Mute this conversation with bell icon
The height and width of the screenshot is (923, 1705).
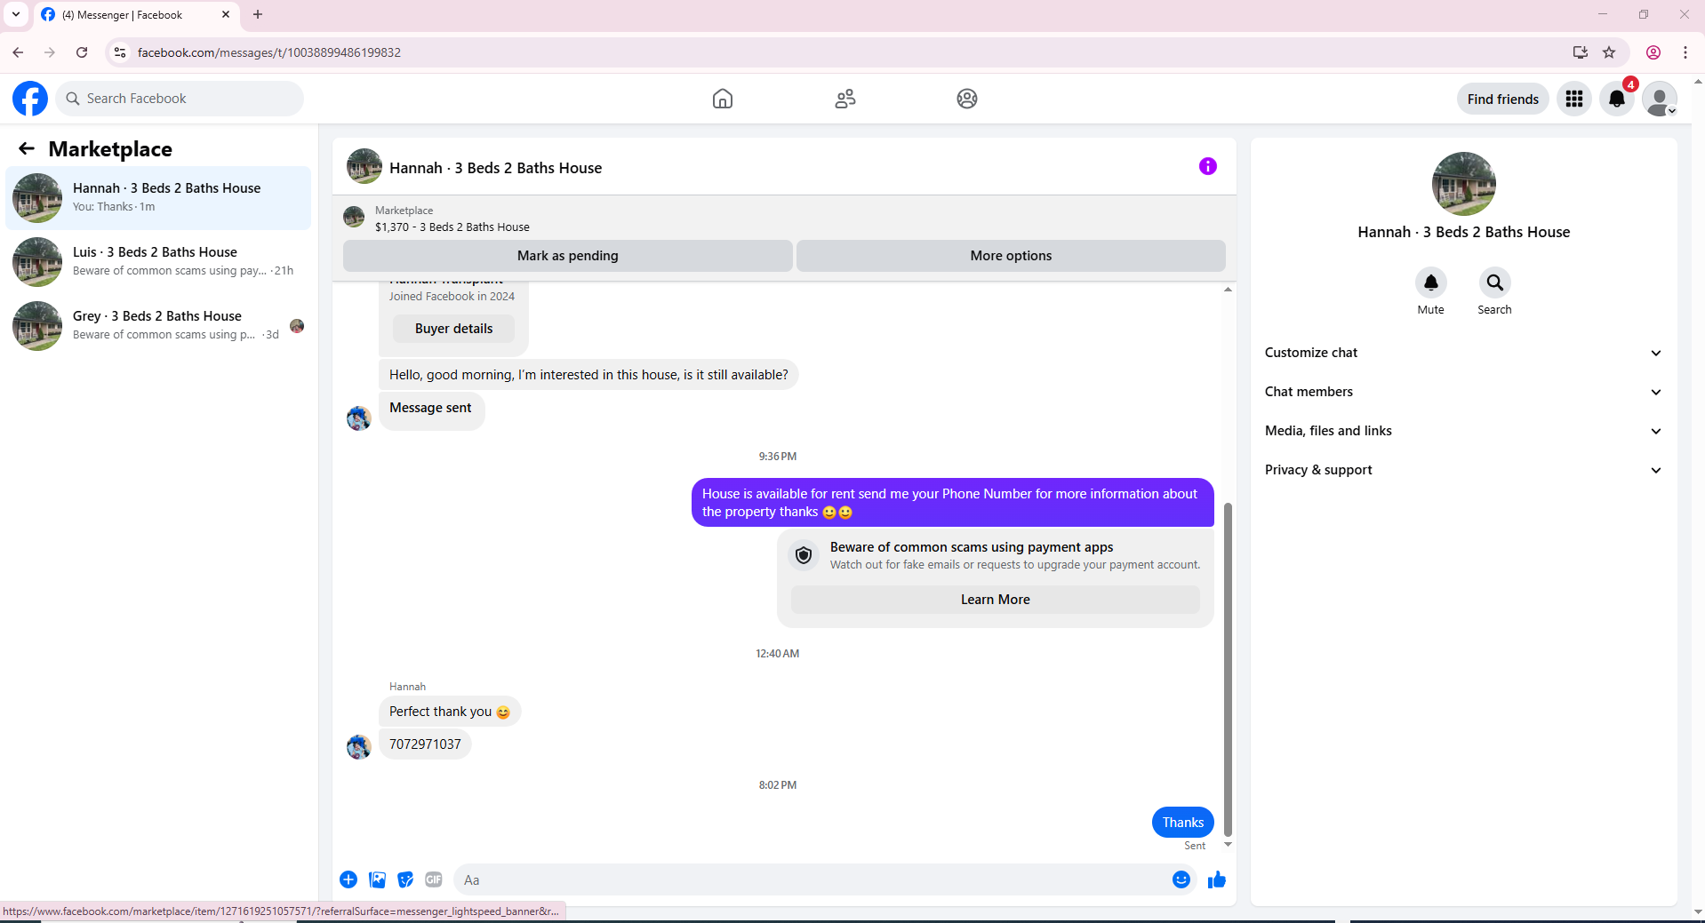1431,282
